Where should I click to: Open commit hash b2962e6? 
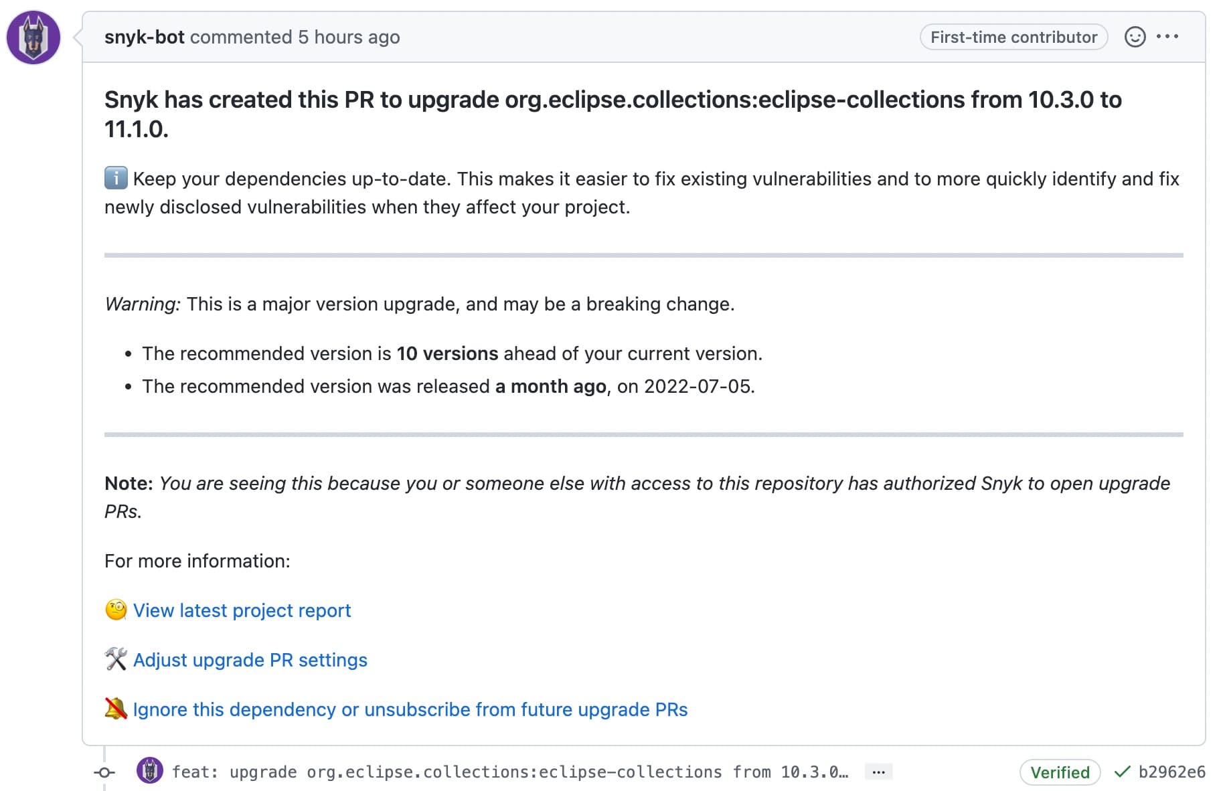coord(1172,772)
